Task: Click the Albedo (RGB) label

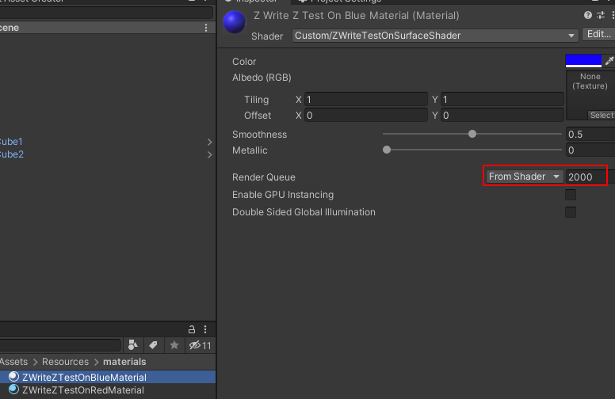Action: [262, 78]
